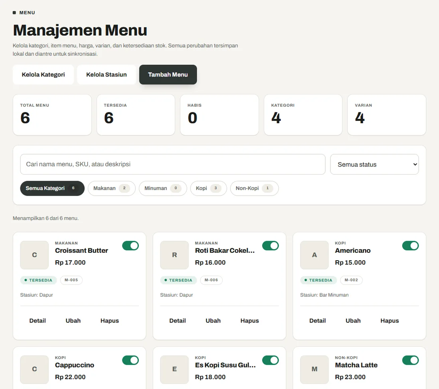Click Ubah on Americano card
The width and height of the screenshot is (439, 389).
[353, 321]
